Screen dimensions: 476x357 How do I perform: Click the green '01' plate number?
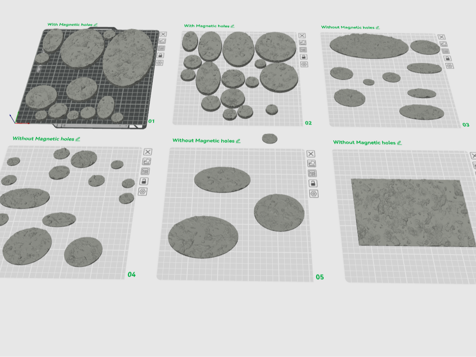coord(151,121)
